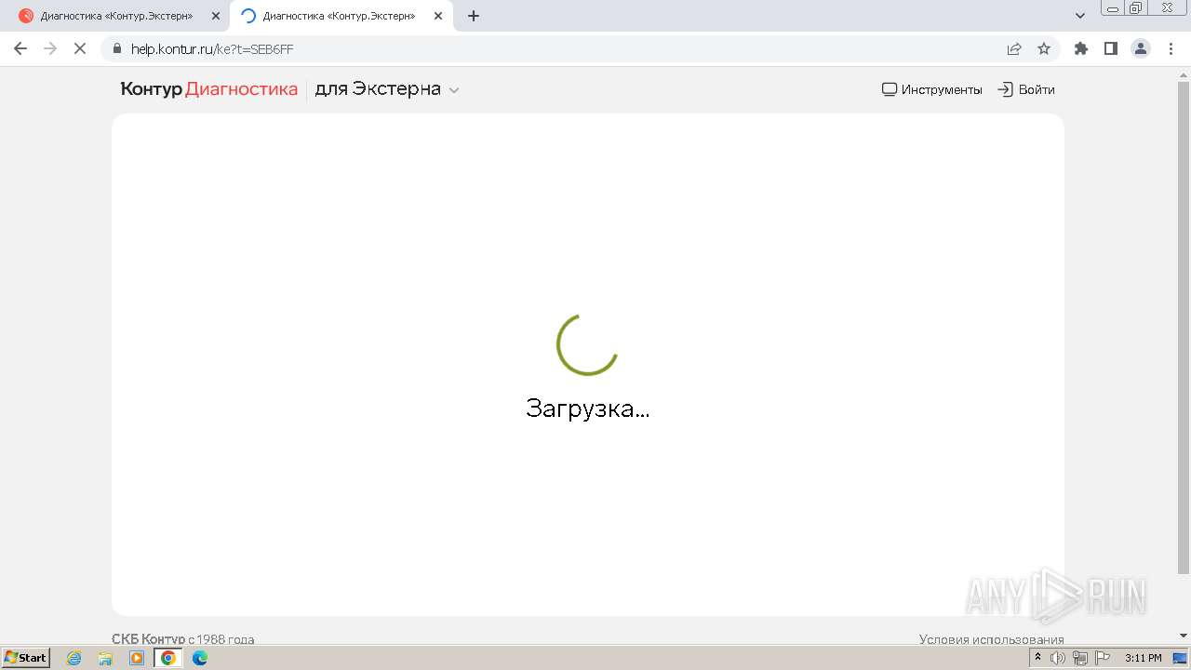Open Windows Explorer folder from taskbar

(105, 658)
